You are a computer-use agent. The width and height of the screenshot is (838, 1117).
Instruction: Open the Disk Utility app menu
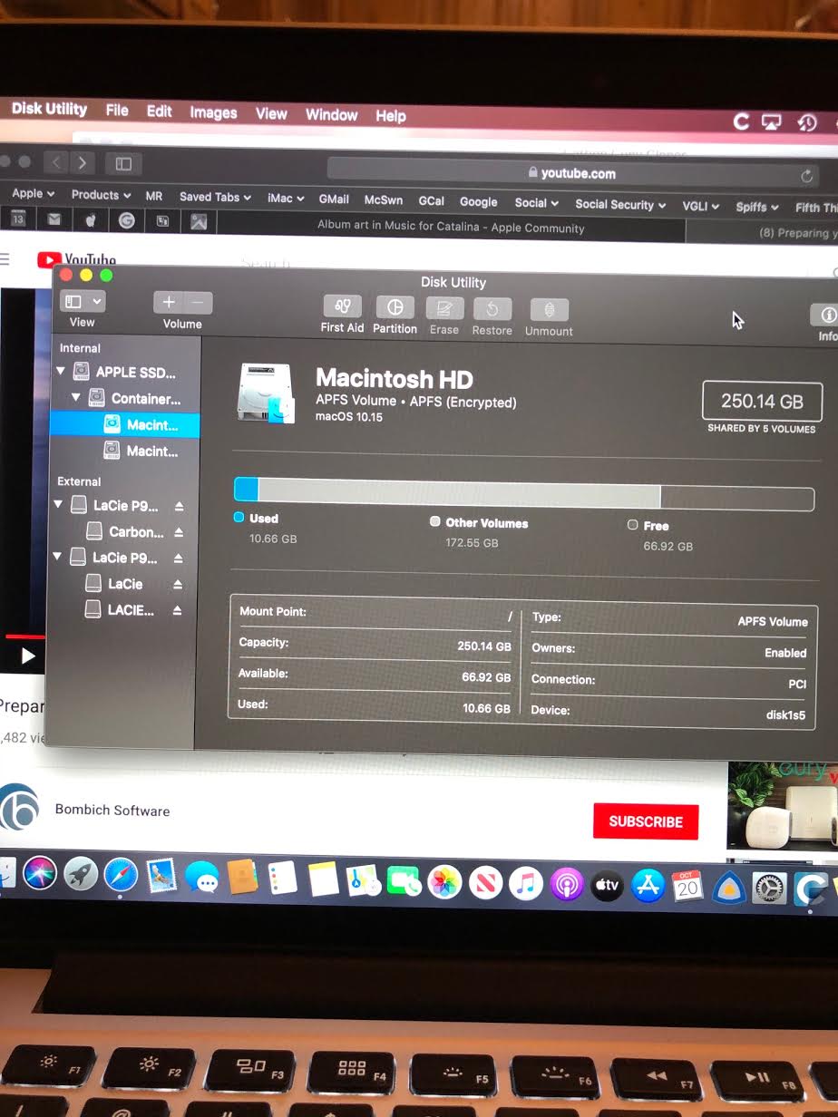click(x=49, y=109)
